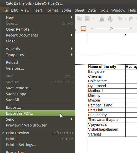Select Export as PDF... menu entry
The image size is (137, 153).
click(38, 113)
